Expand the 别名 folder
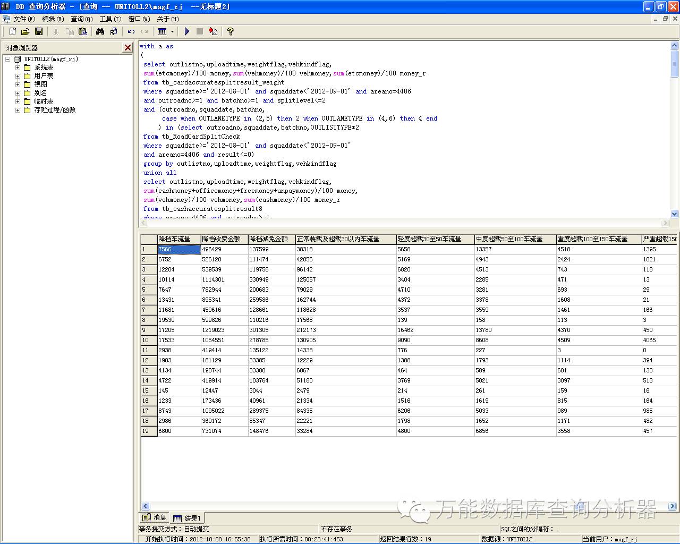Image resolution: width=680 pixels, height=544 pixels. [18, 93]
